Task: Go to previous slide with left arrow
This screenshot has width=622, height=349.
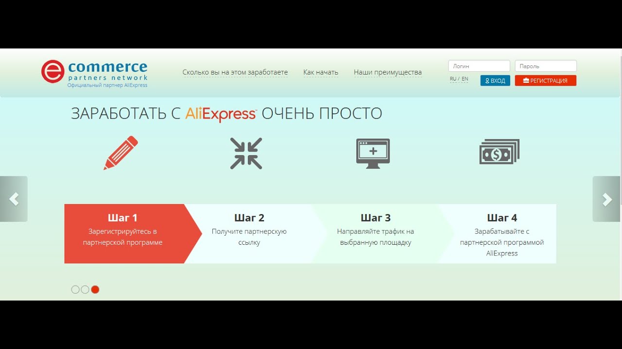Action: coord(14,199)
